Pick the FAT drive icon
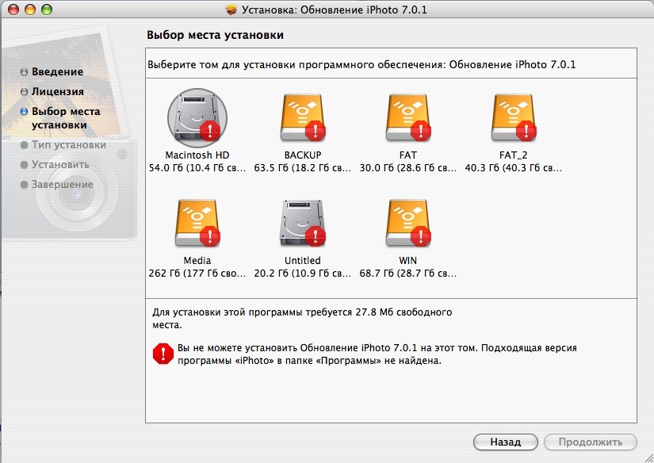 pos(408,117)
